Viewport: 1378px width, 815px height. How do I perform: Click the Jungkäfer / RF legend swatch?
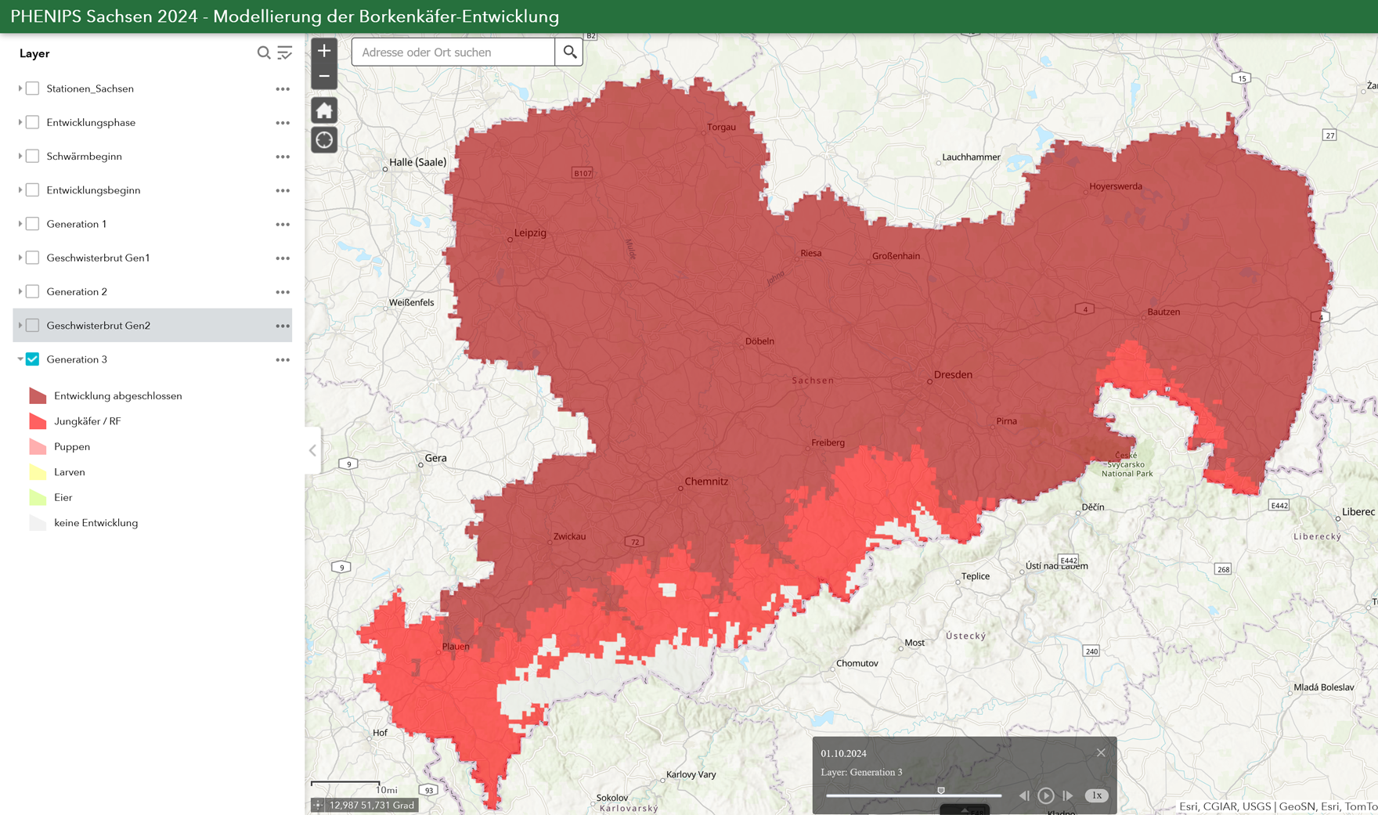click(38, 421)
